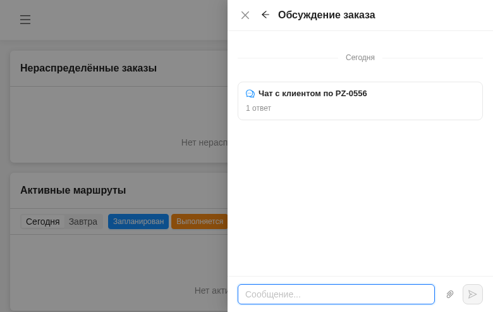Open thread 'Чат с клиентом по PZ-0556'

coord(312,94)
